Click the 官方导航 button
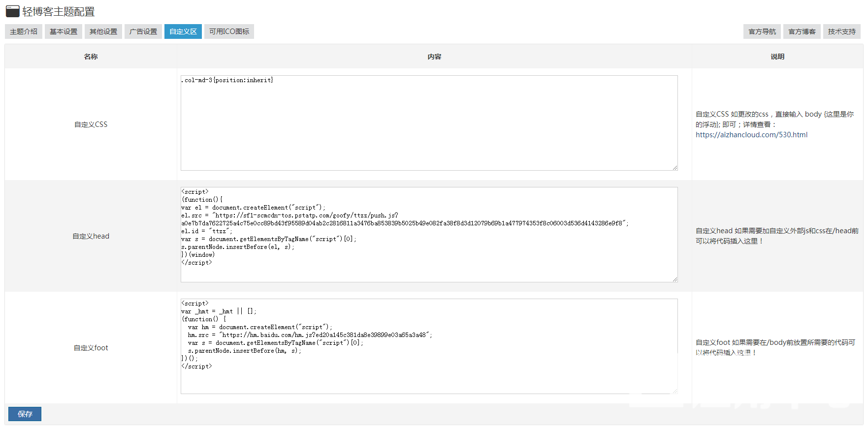Image resolution: width=868 pixels, height=428 pixels. tap(762, 31)
